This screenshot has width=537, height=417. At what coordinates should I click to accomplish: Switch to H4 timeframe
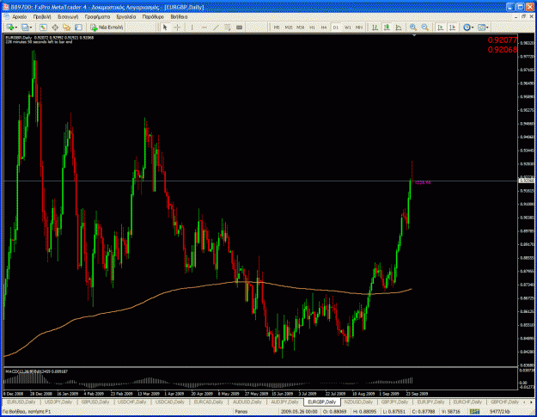coord(324,28)
